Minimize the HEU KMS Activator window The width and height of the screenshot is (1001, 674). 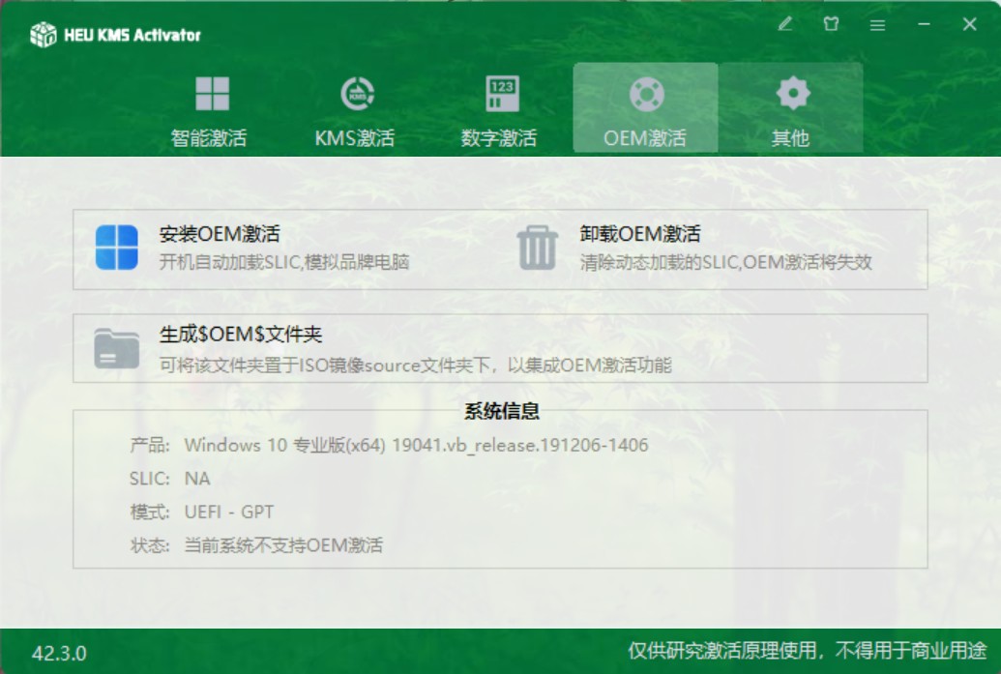924,24
